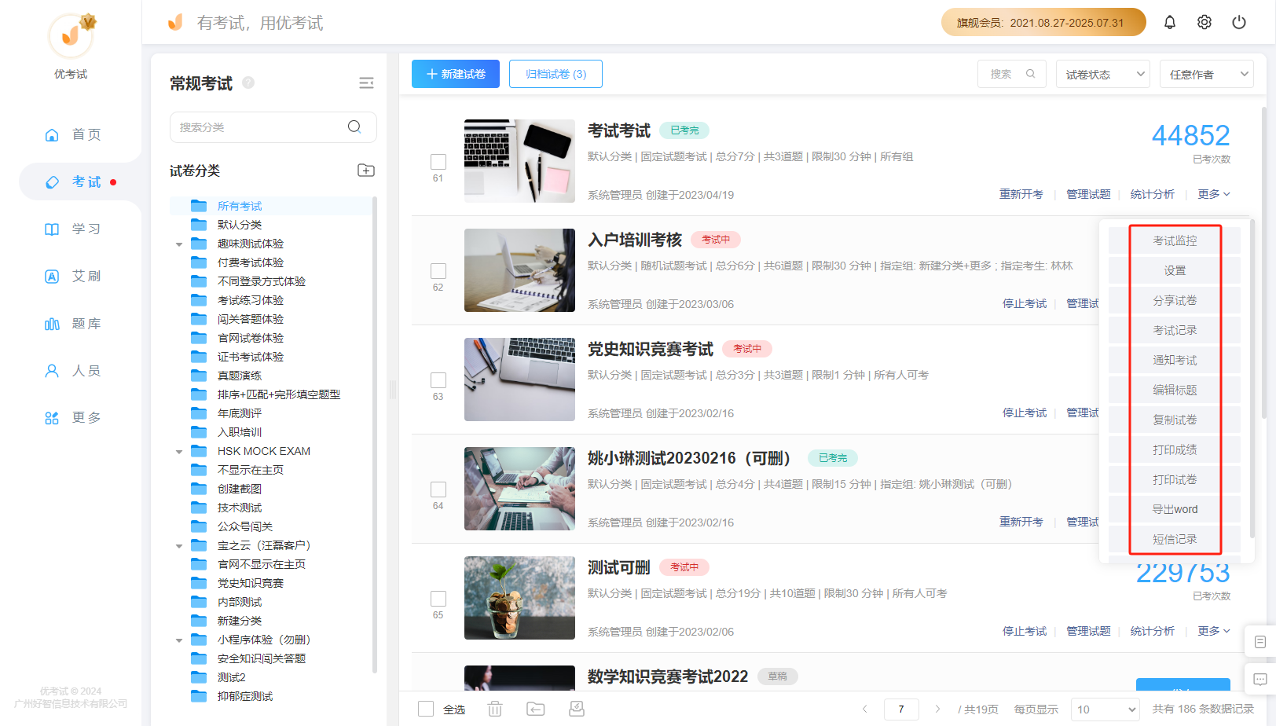The image size is (1276, 726).
Task: Add a new folder in 试卷分类
Action: [366, 170]
